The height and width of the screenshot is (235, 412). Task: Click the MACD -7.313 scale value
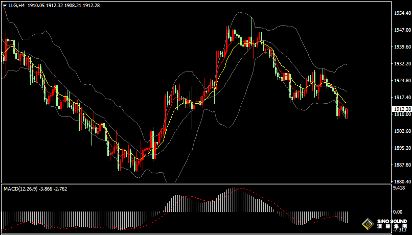tap(398, 231)
